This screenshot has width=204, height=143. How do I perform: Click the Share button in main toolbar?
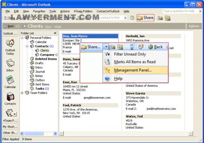point(145,18)
